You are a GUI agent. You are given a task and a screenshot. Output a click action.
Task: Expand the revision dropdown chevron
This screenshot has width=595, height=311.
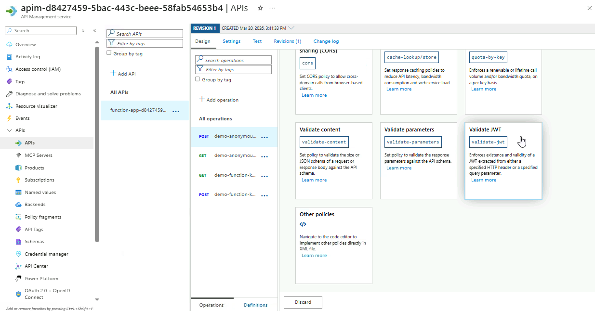coord(291,28)
